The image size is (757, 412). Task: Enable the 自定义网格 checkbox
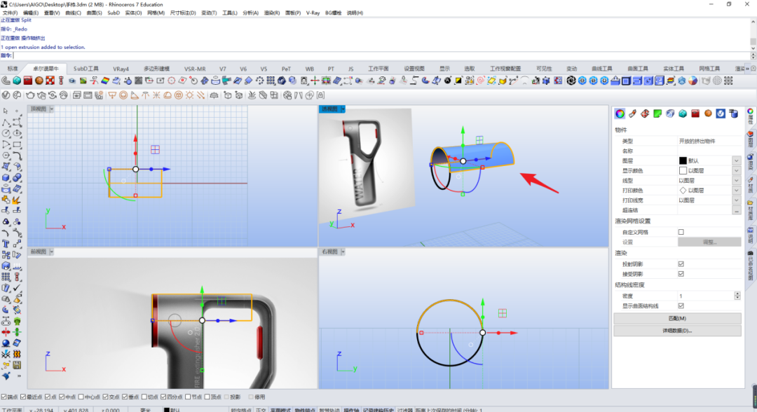coord(681,232)
